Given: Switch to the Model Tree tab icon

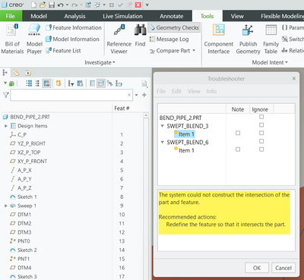Looking at the screenshot, I should pos(5,73).
